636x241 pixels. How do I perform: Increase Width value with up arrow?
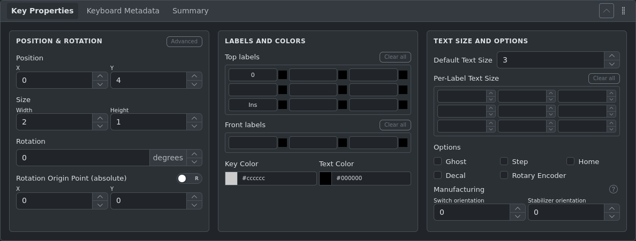click(x=100, y=118)
